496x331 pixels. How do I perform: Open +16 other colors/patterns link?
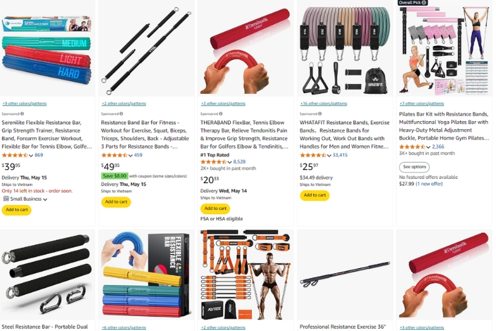324,104
